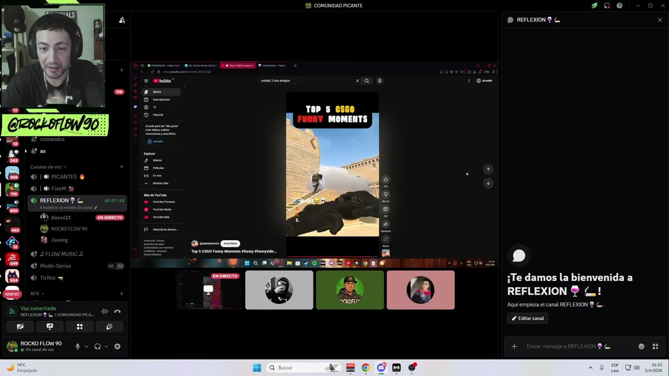The image size is (669, 376).
Task: Open headphone output options arrow
Action: tap(106, 346)
